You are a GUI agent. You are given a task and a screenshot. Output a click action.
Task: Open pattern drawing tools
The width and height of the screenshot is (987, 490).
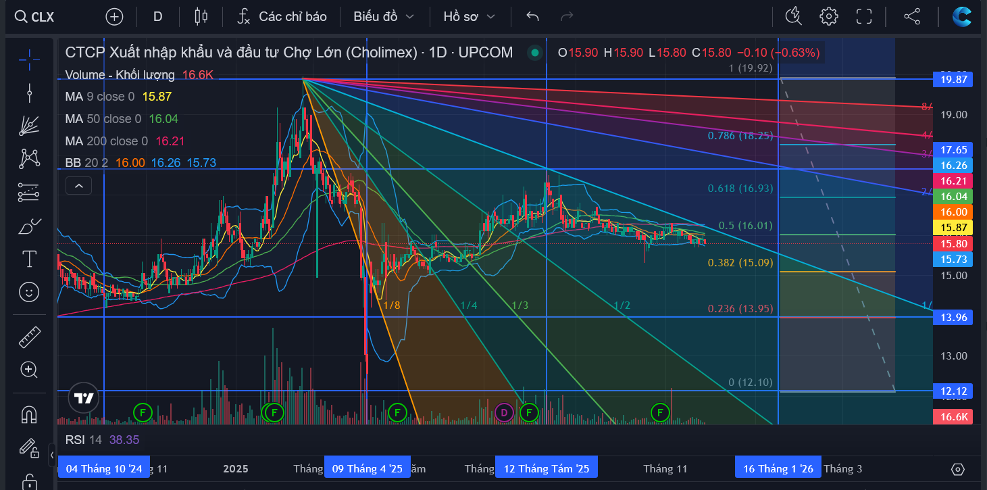29,159
